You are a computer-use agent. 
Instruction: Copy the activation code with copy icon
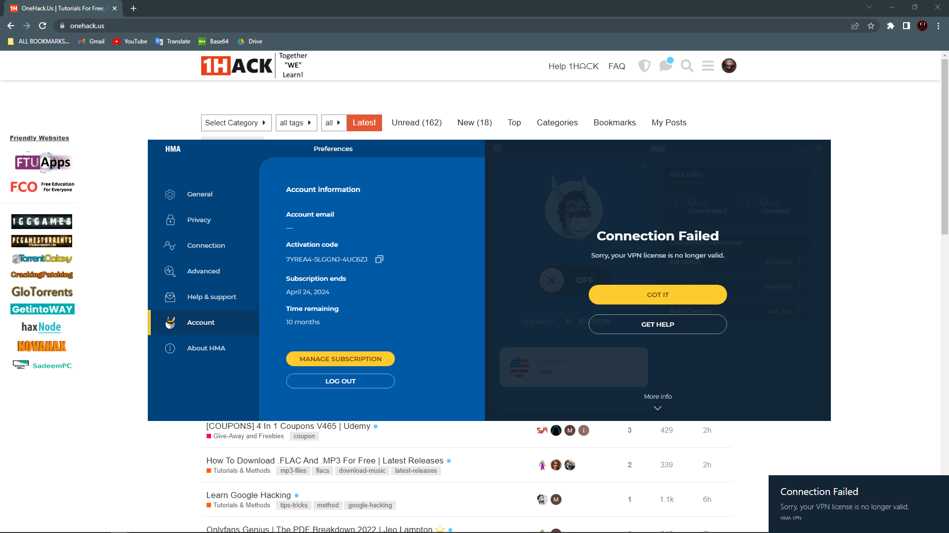click(379, 259)
